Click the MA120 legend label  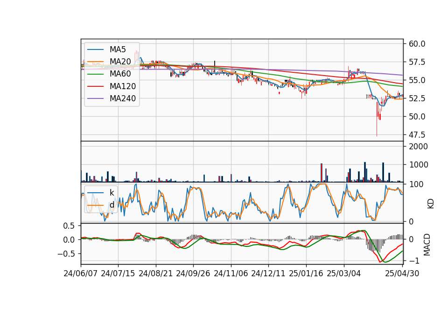click(123, 86)
